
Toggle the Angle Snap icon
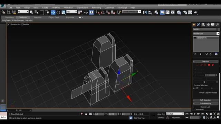pos(103,12)
